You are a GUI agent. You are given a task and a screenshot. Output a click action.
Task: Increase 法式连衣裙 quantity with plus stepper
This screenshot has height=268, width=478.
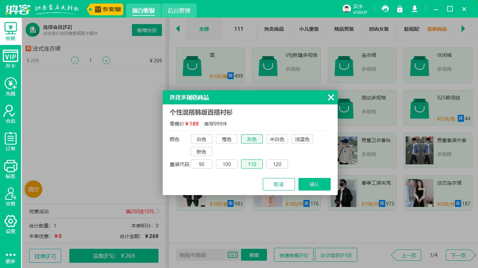(106, 60)
